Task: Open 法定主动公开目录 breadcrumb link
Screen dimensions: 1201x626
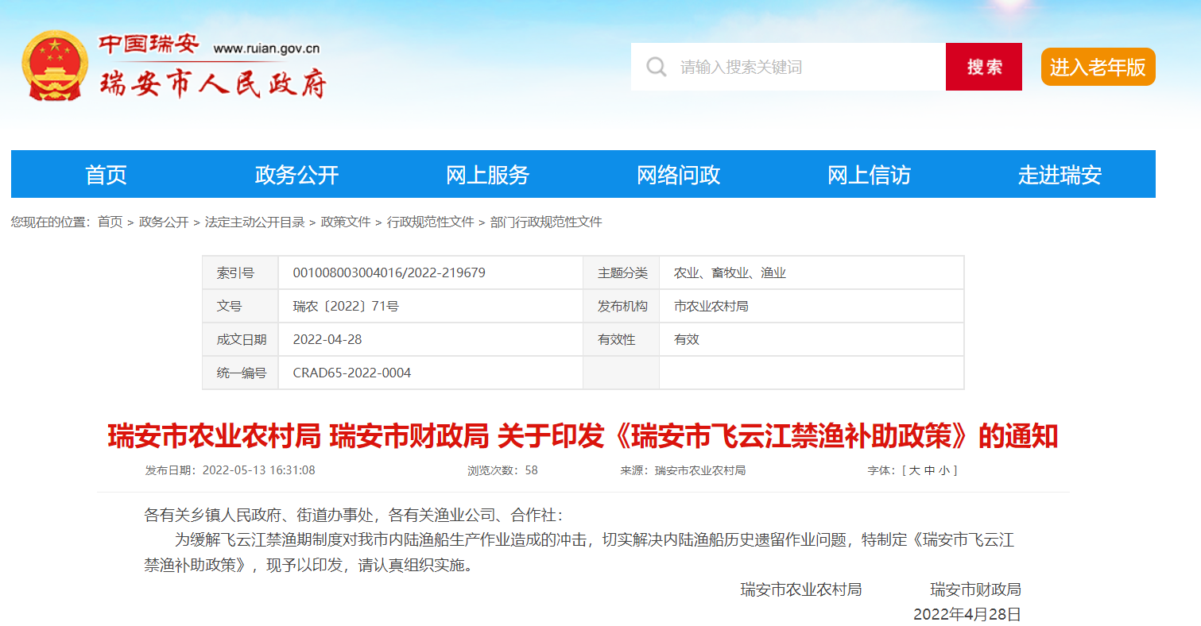Action: click(x=254, y=222)
